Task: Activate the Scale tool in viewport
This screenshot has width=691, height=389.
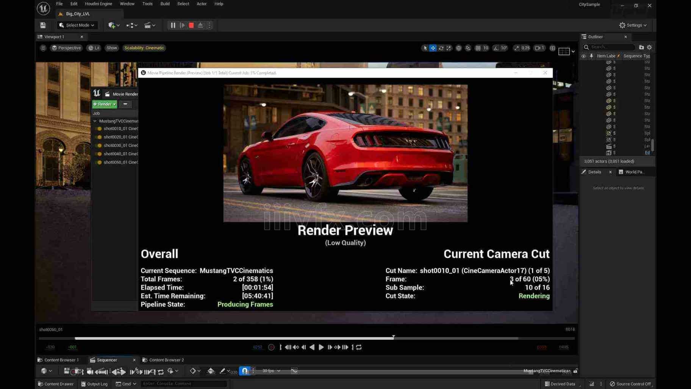Action: [x=449, y=48]
